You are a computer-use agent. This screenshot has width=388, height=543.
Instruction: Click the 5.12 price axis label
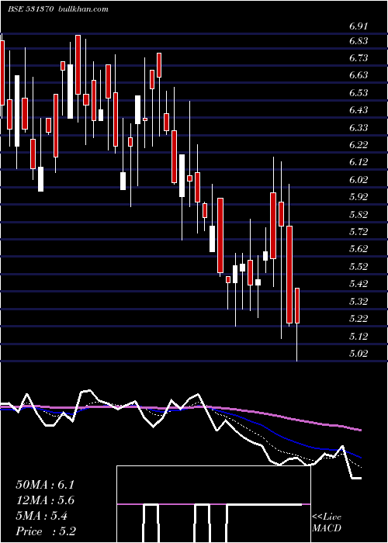pyautogui.click(x=359, y=336)
